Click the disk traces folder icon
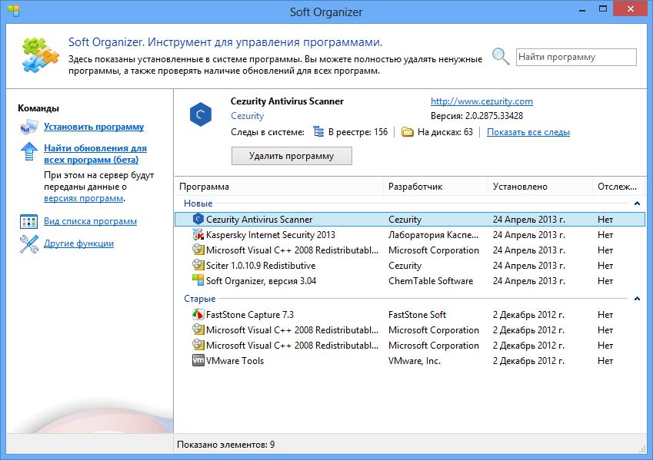The image size is (653, 460). point(408,132)
